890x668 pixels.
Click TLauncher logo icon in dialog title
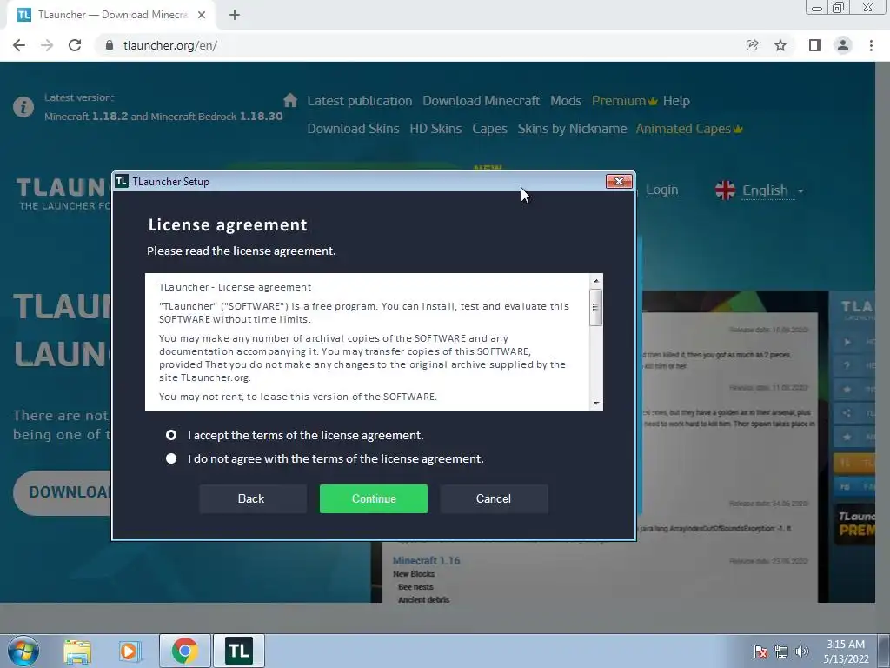tap(122, 181)
